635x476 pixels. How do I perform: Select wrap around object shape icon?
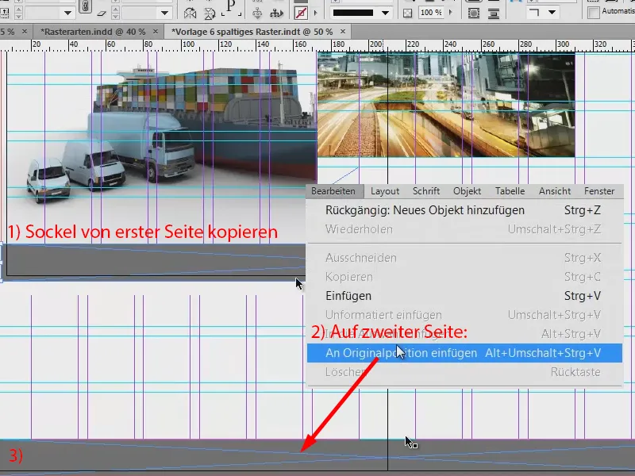(473, 13)
